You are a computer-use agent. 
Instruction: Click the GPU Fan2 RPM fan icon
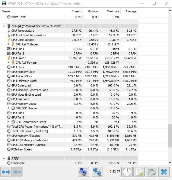point(9,53)
